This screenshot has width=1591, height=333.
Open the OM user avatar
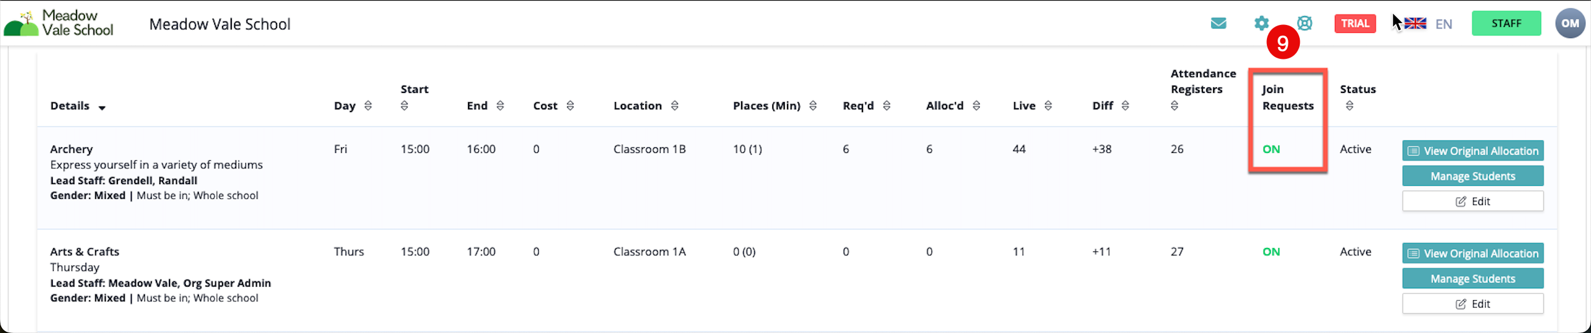point(1569,23)
